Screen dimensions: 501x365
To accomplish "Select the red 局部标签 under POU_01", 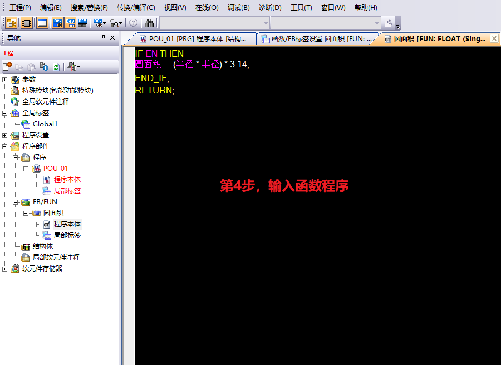I will point(67,191).
